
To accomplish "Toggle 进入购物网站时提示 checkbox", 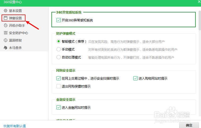I will (136, 78).
